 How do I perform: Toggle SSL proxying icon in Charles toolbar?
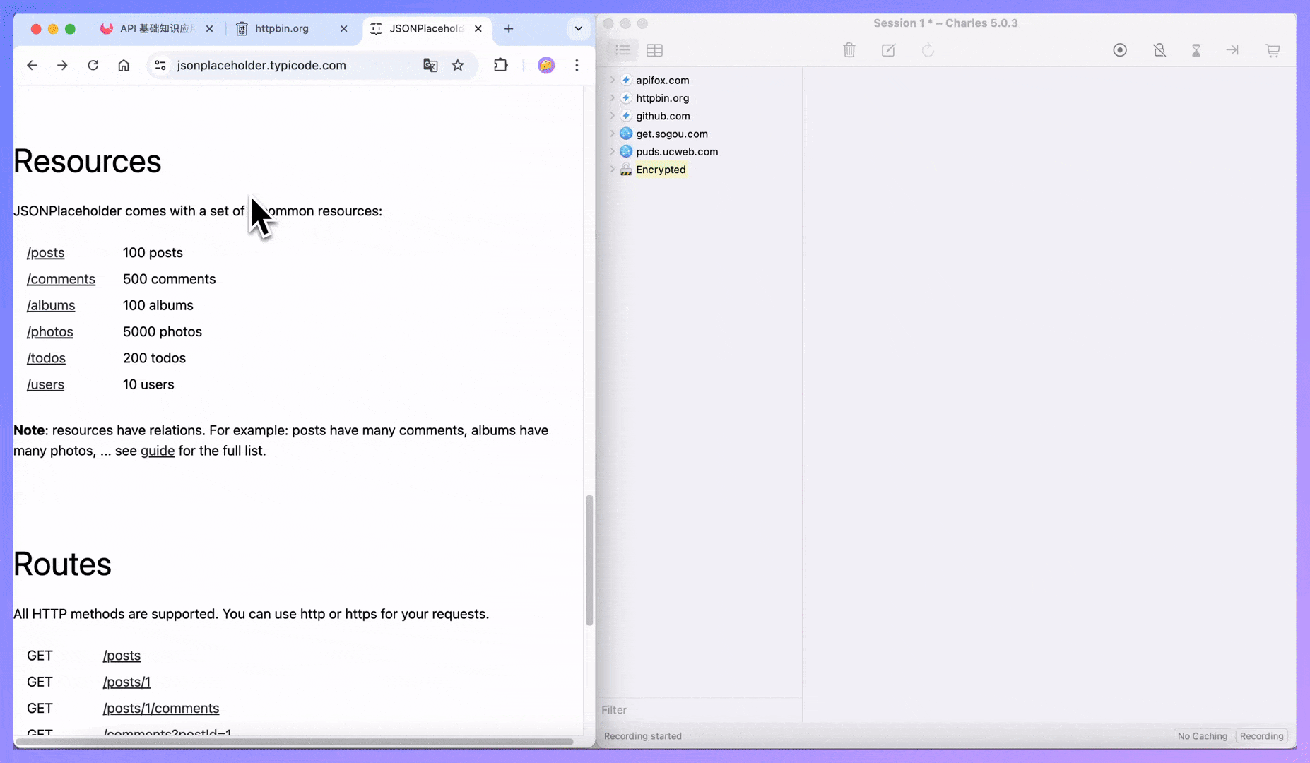pos(1159,50)
